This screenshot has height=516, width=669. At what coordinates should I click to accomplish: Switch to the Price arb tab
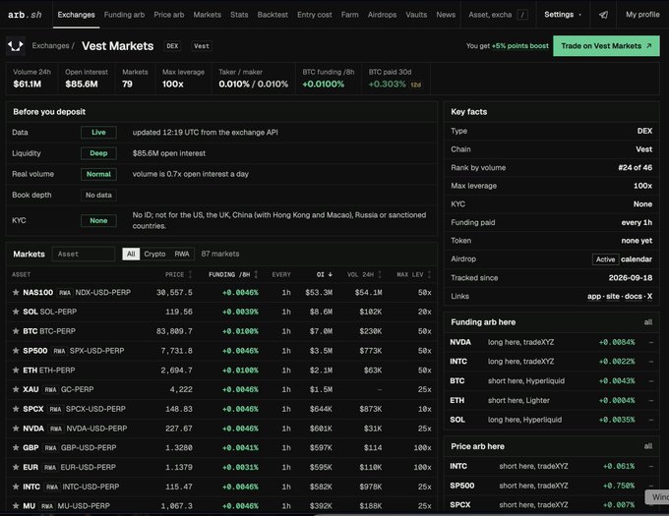(169, 15)
